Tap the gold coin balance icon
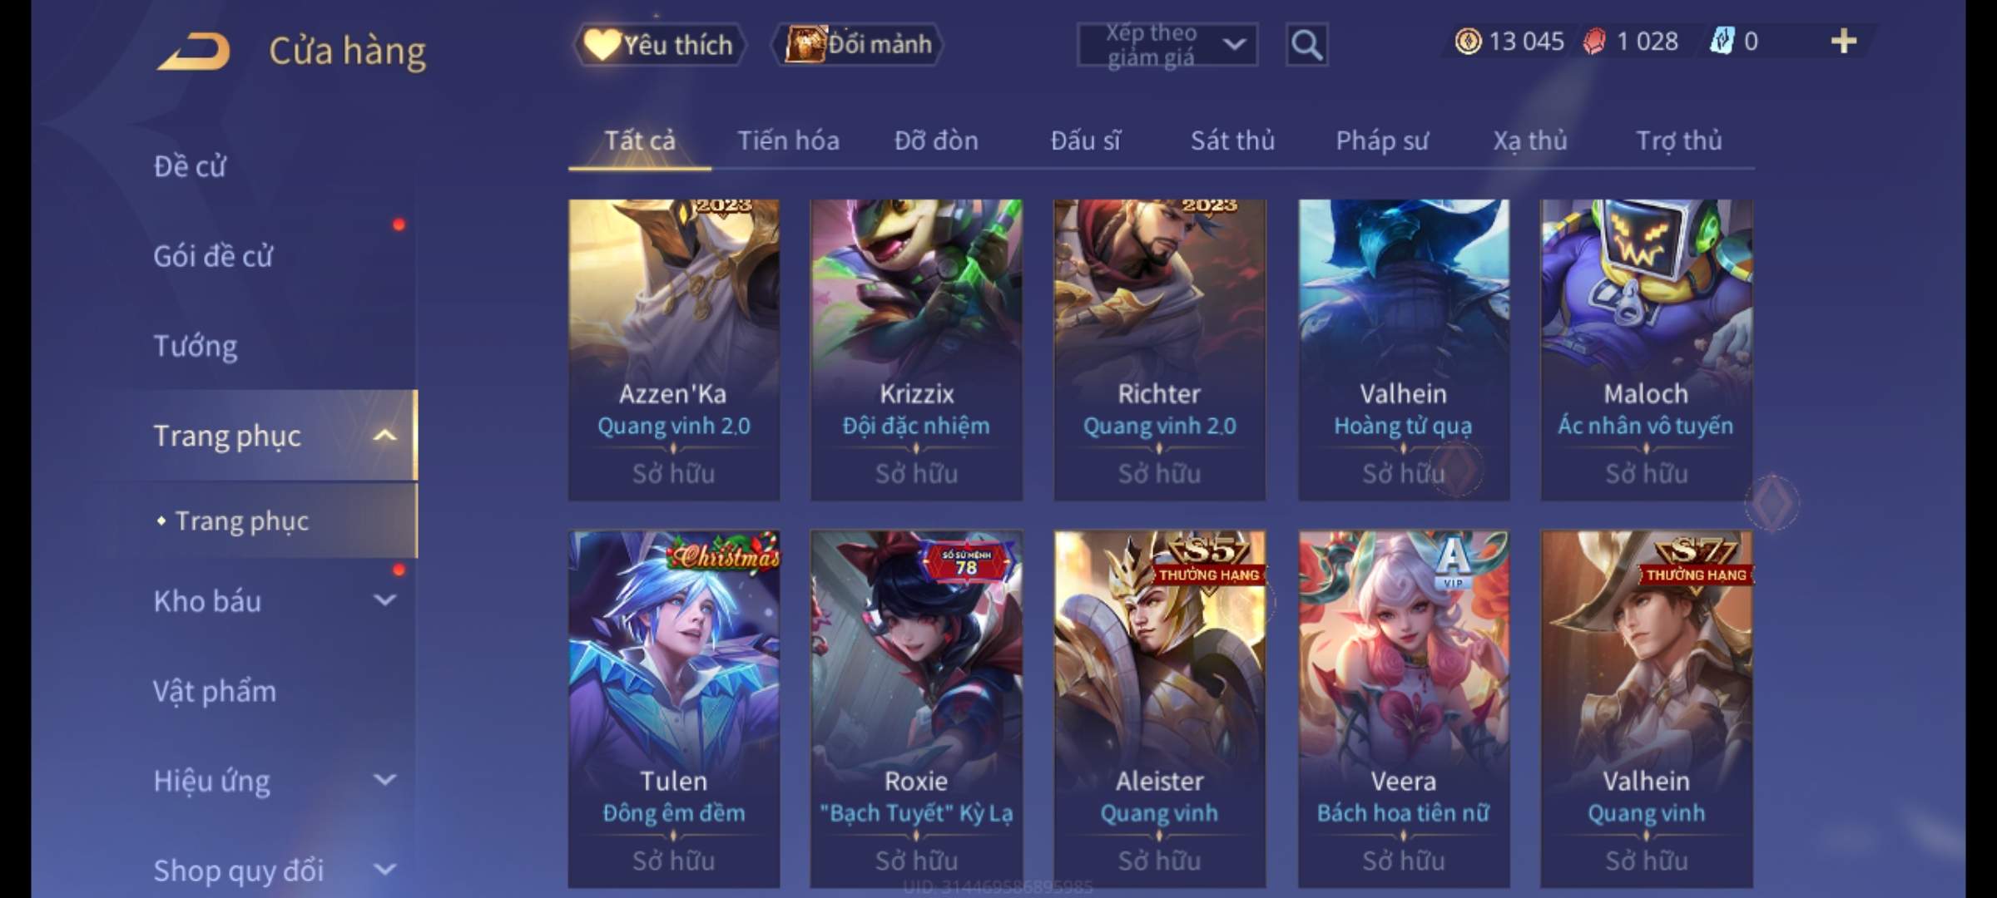Viewport: 1997px width, 898px height. (1468, 42)
